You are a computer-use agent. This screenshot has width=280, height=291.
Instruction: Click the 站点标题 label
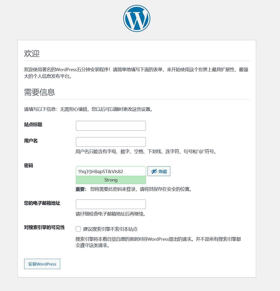pyautogui.click(x=33, y=124)
